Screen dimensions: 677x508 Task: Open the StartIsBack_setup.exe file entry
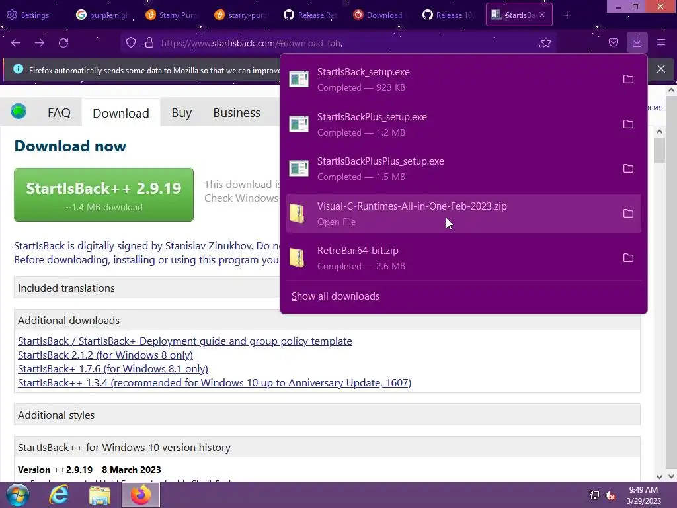pos(451,79)
